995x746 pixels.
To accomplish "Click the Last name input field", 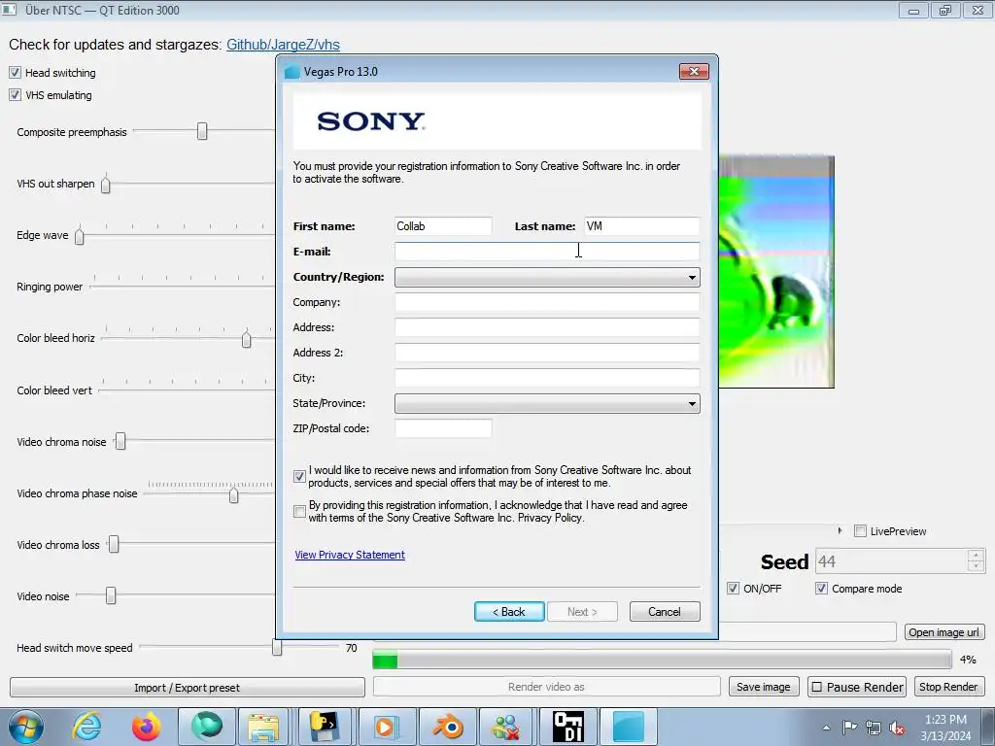I will [x=641, y=226].
